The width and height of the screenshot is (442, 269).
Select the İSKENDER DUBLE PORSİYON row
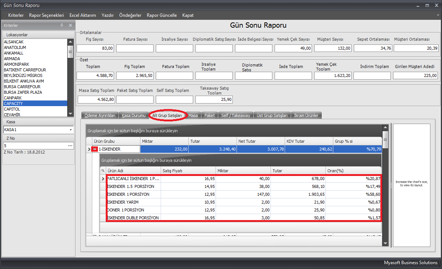pyautogui.click(x=244, y=218)
